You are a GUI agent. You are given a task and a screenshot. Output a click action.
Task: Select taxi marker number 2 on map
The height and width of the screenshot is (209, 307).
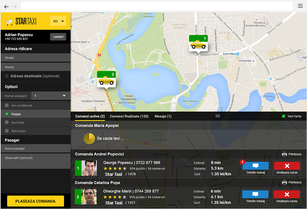[x=106, y=79]
